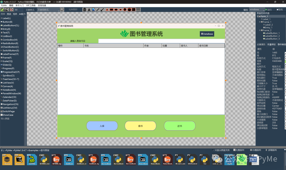This screenshot has height=170, width=286.
Task: Select the insert image tool in toolbar
Action: pyautogui.click(x=93, y=10)
